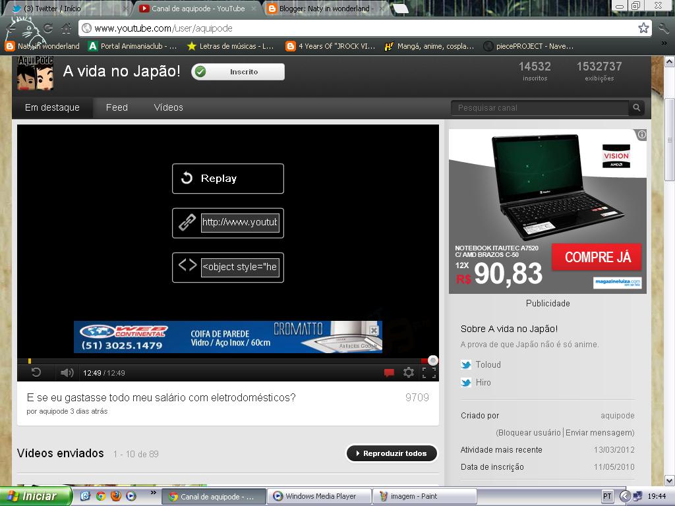Image resolution: width=675 pixels, height=506 pixels.
Task: Open piecePROJECT bookmark
Action: pyautogui.click(x=529, y=46)
